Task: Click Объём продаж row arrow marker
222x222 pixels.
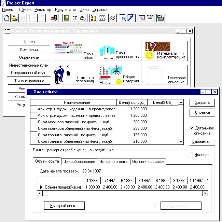Action: pos(41,187)
